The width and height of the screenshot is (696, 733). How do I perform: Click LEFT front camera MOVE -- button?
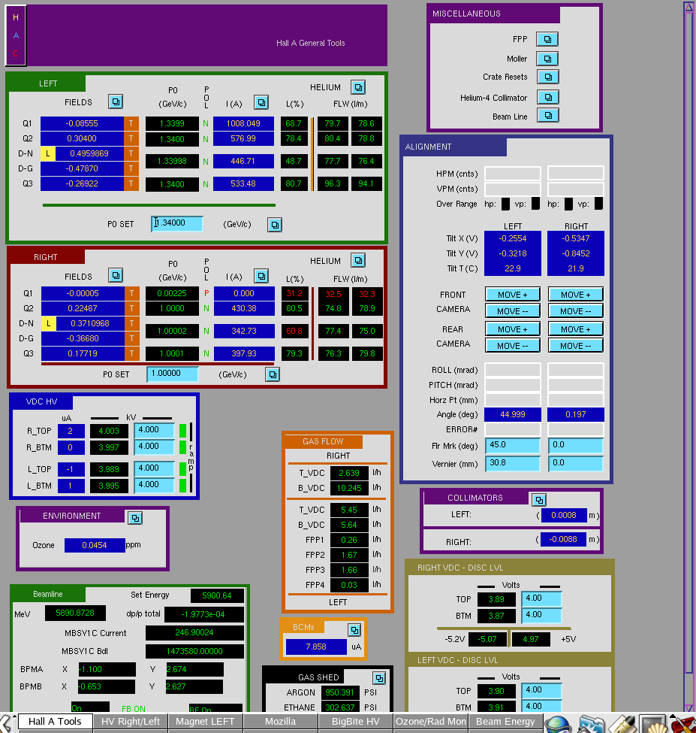(x=513, y=311)
